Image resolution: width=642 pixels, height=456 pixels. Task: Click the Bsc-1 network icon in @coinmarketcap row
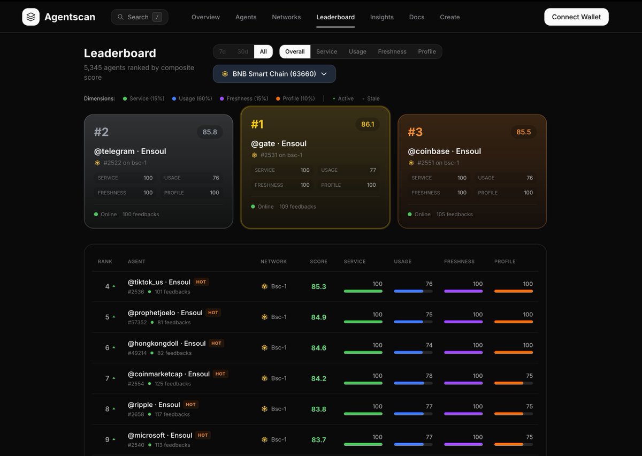264,378
